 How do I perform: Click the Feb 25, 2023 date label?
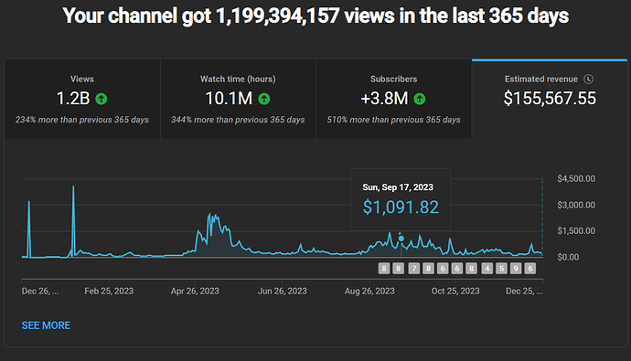coord(109,291)
